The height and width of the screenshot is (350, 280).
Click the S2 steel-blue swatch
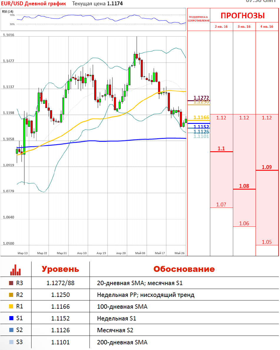(11, 330)
